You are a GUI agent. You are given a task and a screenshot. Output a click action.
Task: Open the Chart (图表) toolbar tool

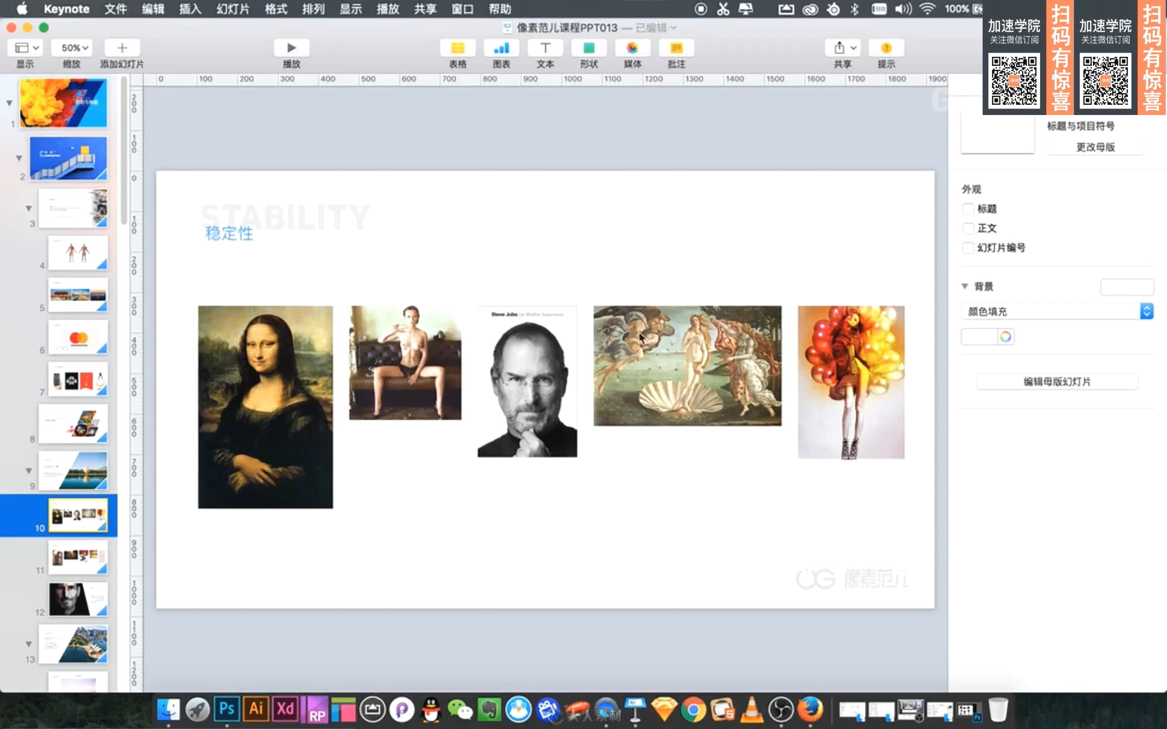pyautogui.click(x=502, y=48)
